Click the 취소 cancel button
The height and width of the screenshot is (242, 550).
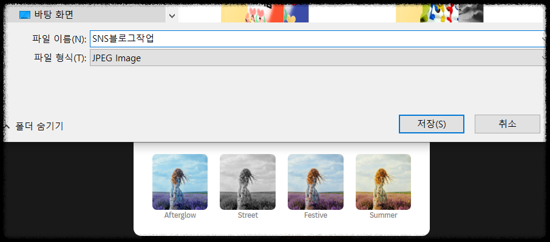pos(508,124)
